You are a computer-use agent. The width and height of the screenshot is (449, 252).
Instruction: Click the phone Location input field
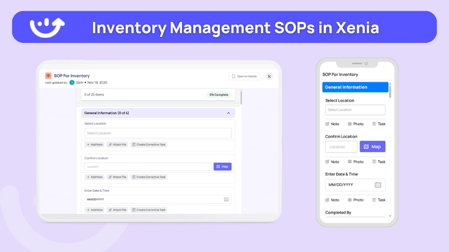[341, 147]
